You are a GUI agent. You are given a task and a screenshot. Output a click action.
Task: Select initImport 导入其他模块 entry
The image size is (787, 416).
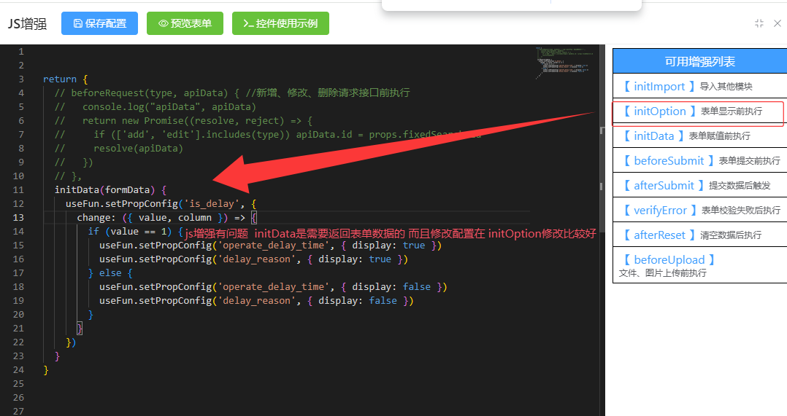coord(699,86)
